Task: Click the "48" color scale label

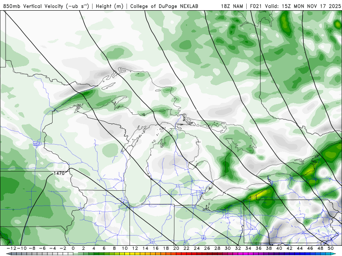Action: point(320,248)
